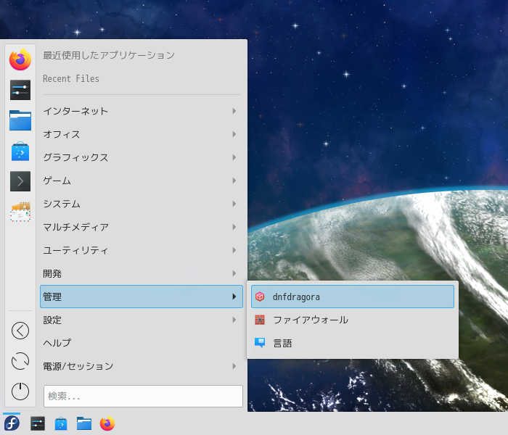
Task: Expand マルチメディア category arrow
Action: 234,227
